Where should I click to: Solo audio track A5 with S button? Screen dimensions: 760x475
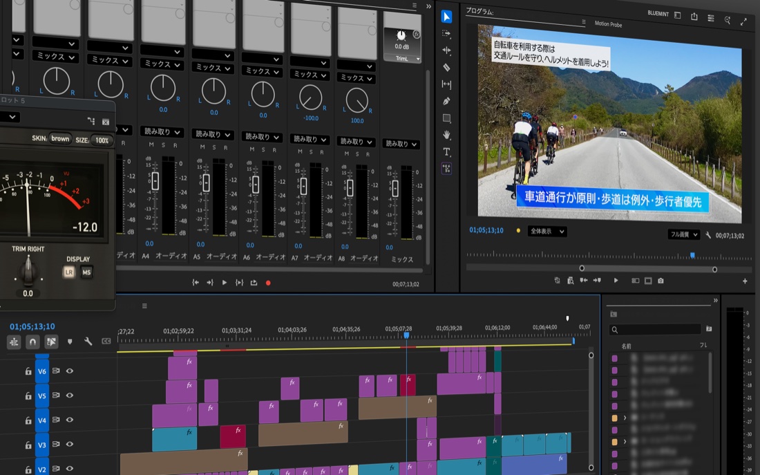click(213, 147)
